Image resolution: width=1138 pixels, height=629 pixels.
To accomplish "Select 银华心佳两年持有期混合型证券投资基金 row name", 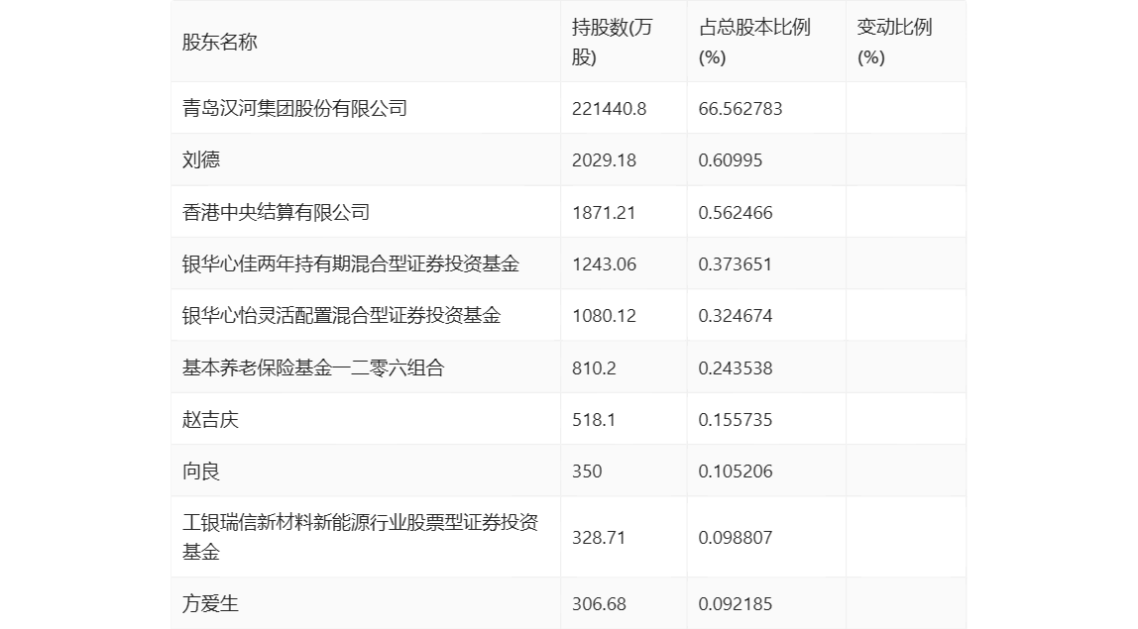I will (351, 263).
